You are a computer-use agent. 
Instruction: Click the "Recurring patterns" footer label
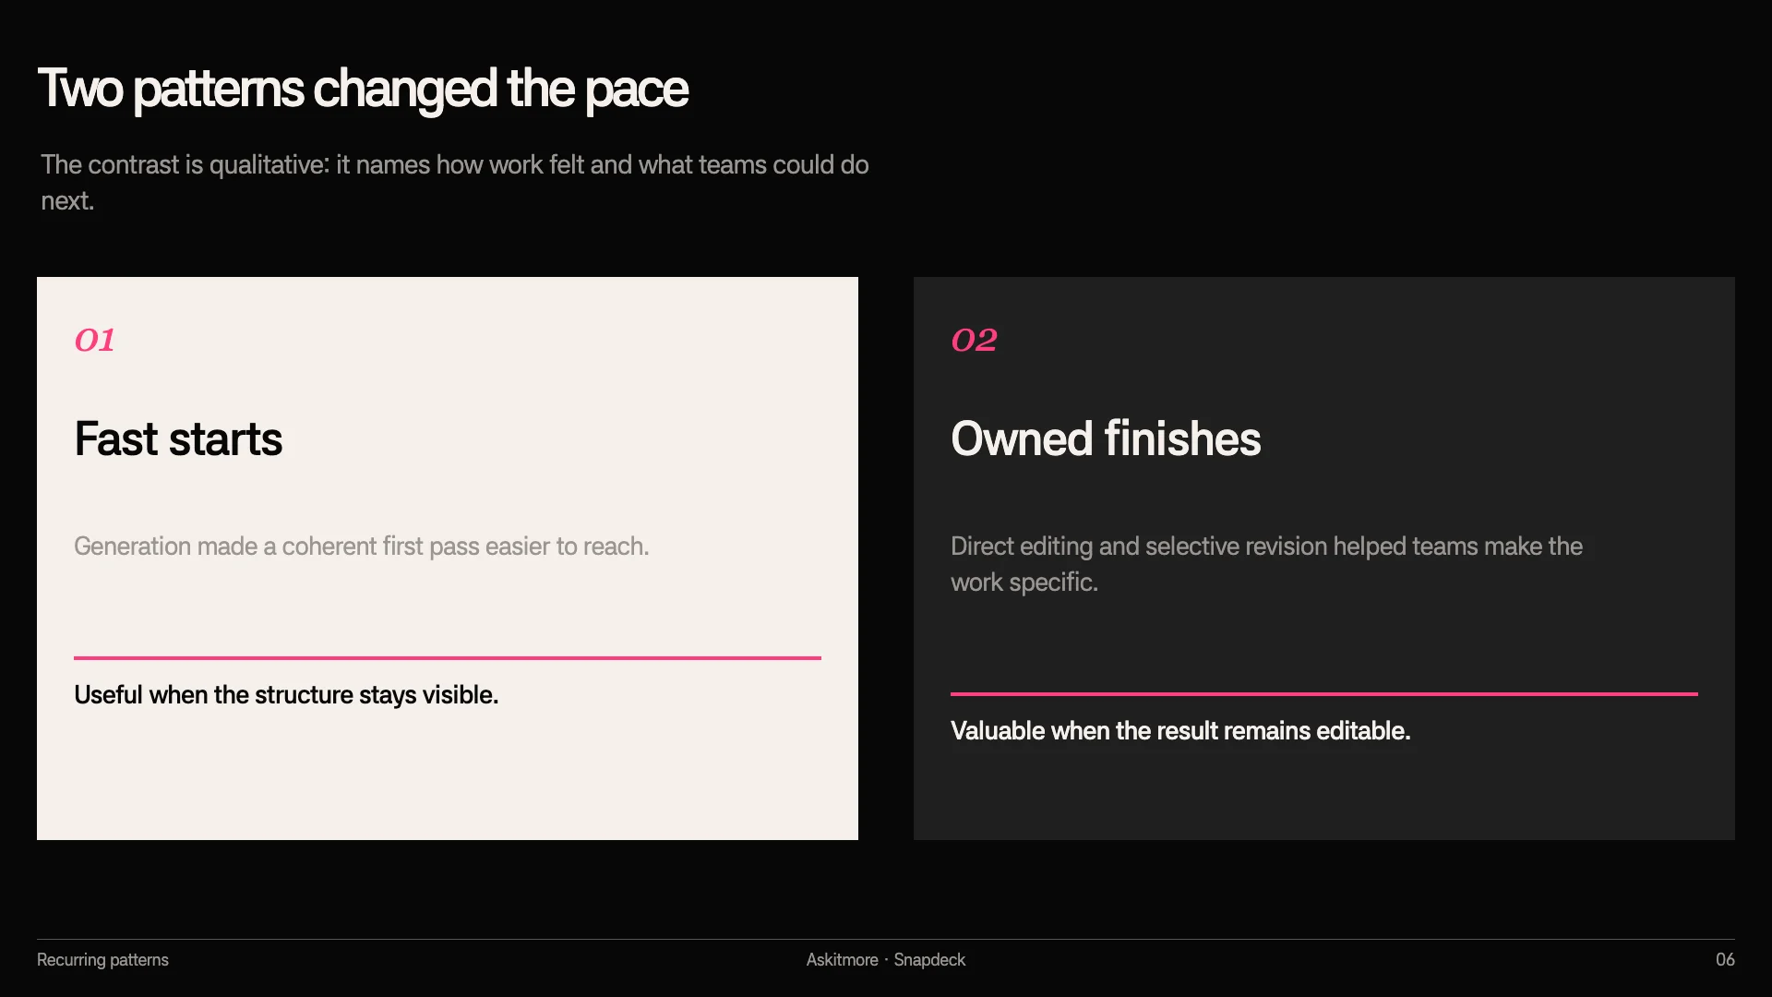pyautogui.click(x=102, y=960)
